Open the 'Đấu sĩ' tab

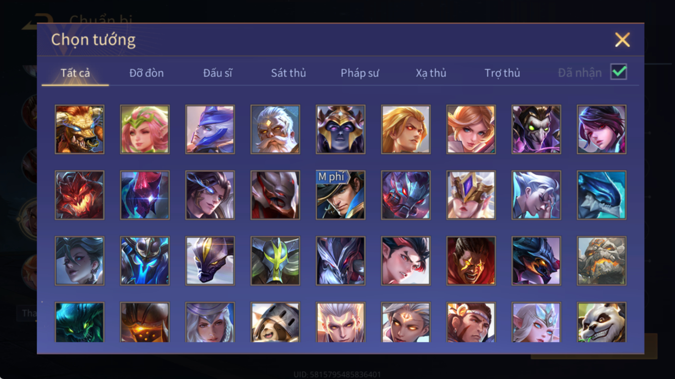(x=217, y=73)
